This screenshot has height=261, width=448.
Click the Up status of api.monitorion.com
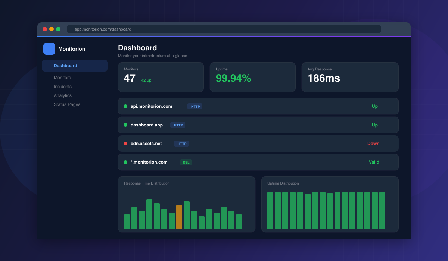coord(375,106)
